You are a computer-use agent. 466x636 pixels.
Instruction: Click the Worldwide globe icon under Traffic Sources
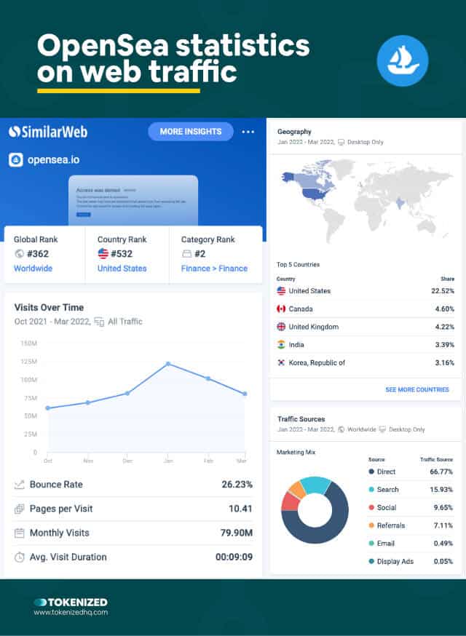[341, 429]
